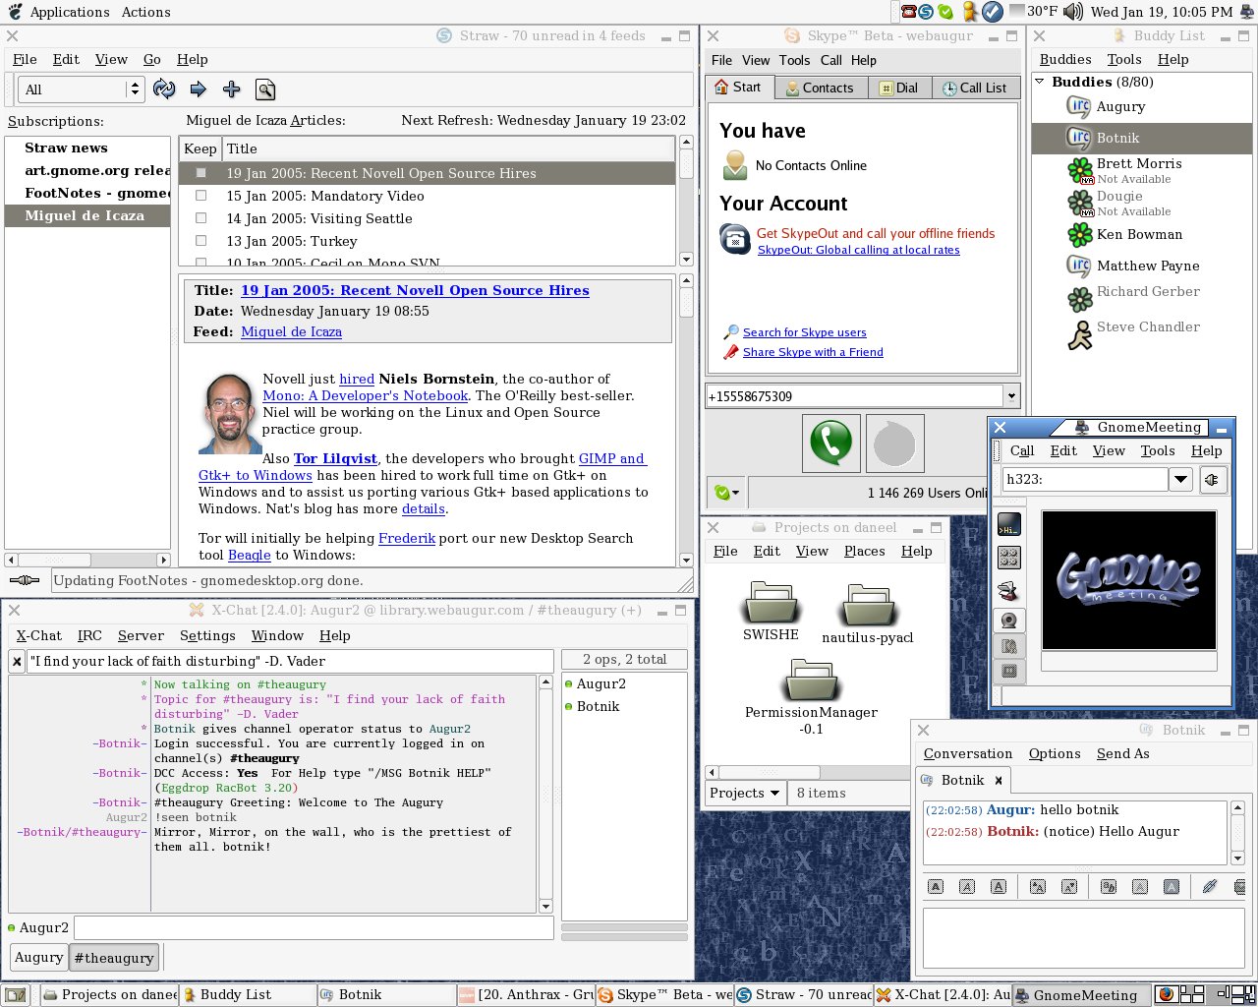The height and width of the screenshot is (1007, 1258).
Task: Close the Botnik conversation tab
Action: (999, 780)
